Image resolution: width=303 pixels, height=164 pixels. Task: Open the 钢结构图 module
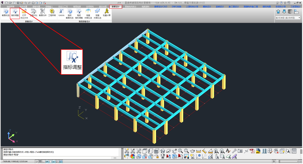[267, 7]
